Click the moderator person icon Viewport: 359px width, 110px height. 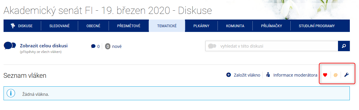click(x=268, y=75)
